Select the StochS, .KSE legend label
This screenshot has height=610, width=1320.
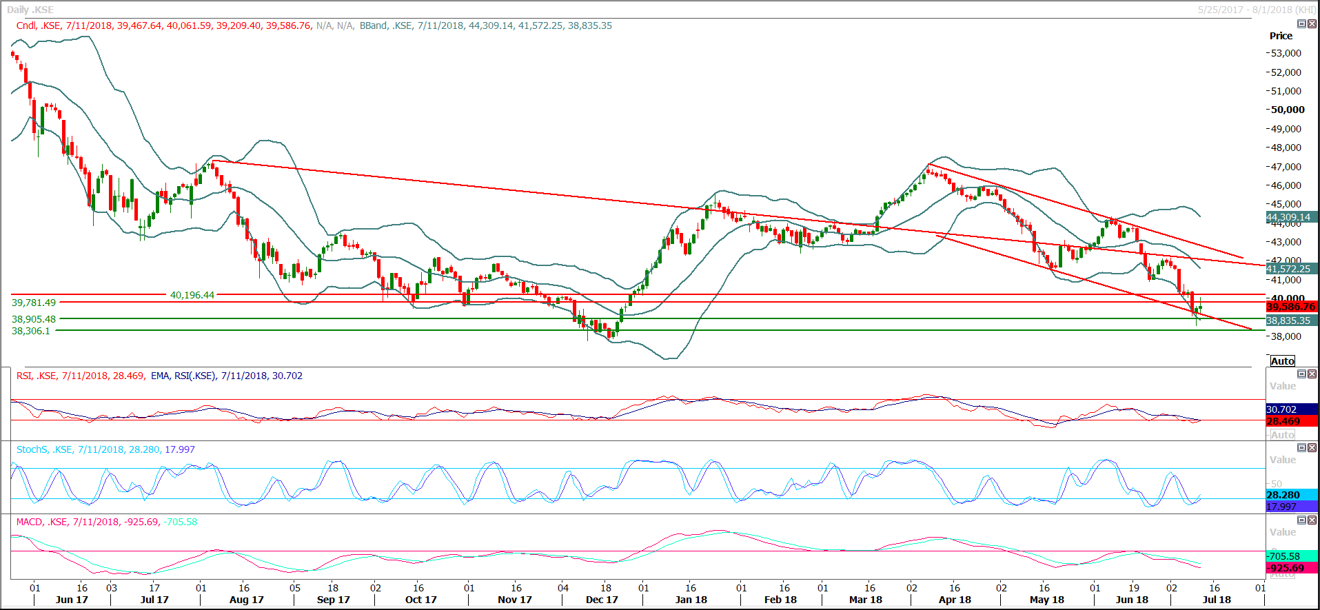(44, 449)
